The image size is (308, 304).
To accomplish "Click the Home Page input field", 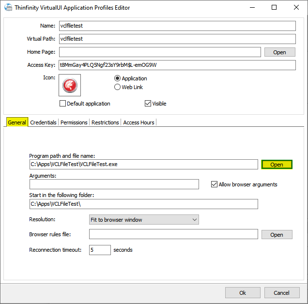I will tap(160, 52).
